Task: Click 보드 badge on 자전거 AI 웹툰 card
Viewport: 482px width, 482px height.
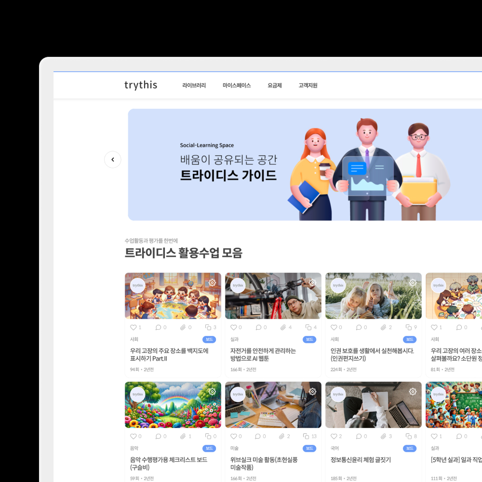Action: (x=309, y=339)
